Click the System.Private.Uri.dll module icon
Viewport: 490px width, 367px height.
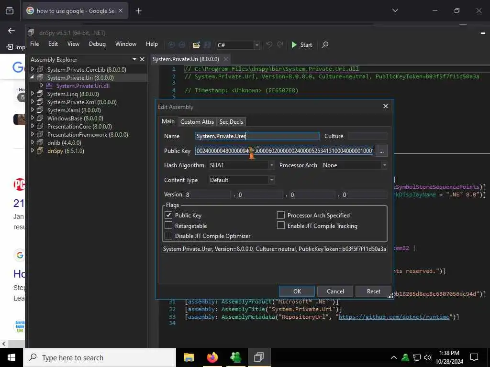point(49,86)
